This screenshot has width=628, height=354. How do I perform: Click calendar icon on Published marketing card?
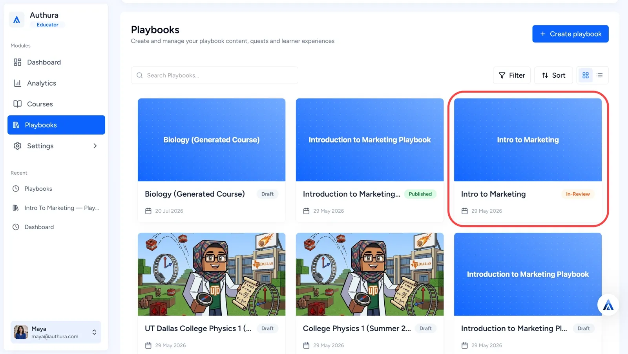[307, 211]
